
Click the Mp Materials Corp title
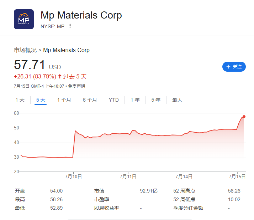click(81, 15)
